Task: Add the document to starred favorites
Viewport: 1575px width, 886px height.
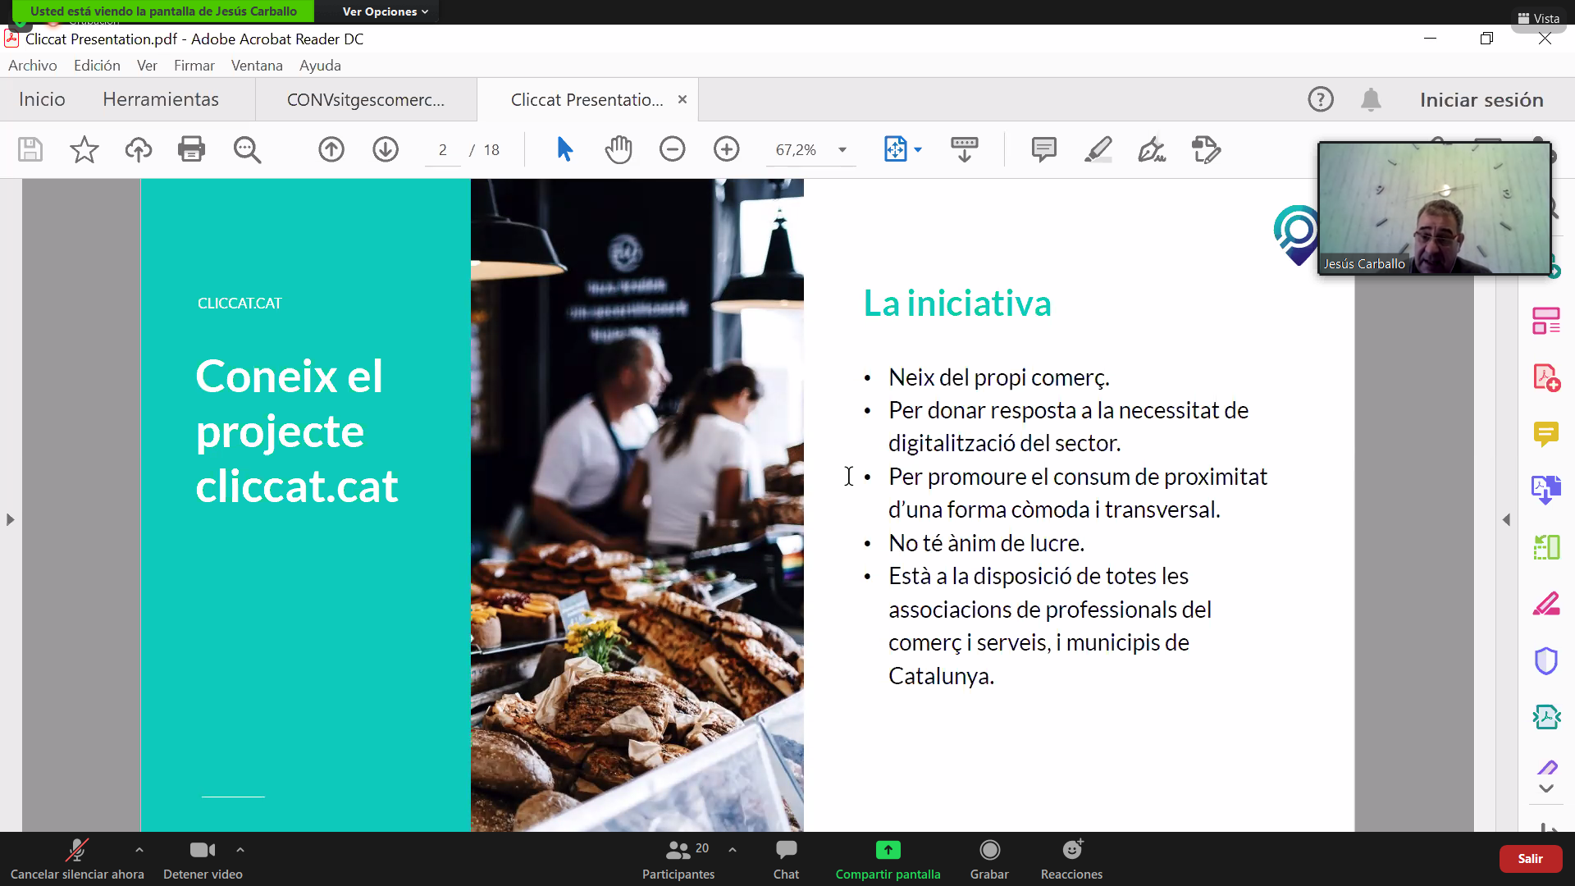Action: tap(84, 149)
